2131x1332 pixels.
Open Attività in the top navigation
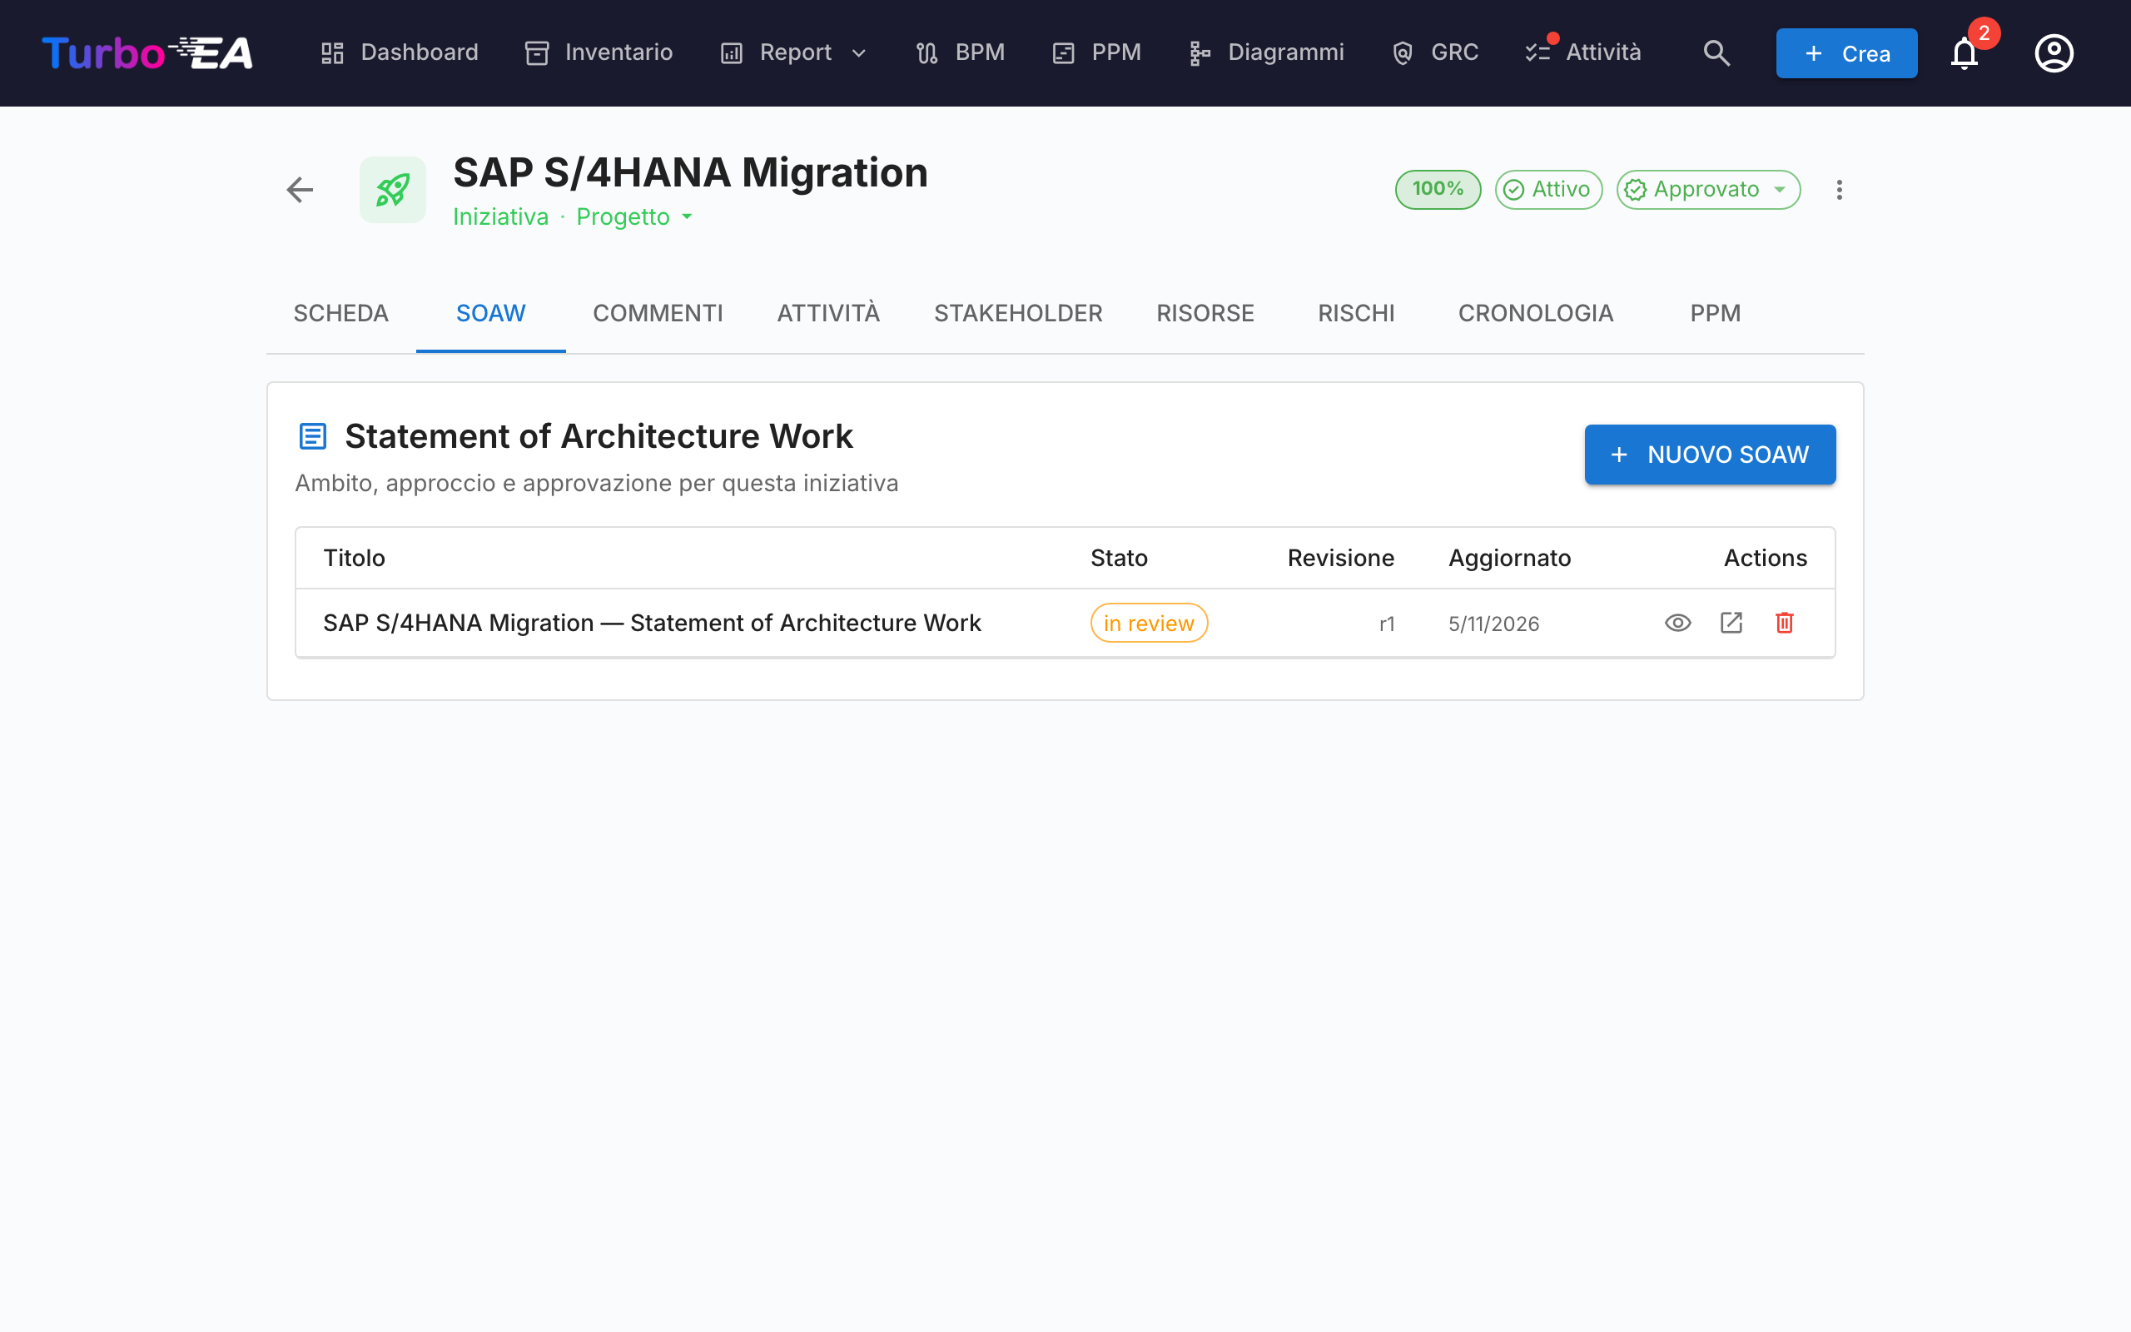(x=1583, y=52)
